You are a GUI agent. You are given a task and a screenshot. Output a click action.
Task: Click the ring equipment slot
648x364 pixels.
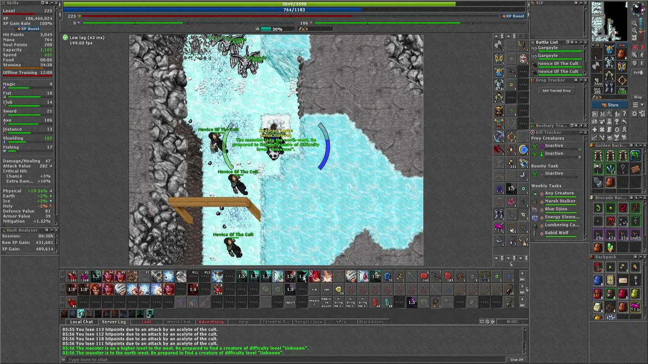[622, 80]
